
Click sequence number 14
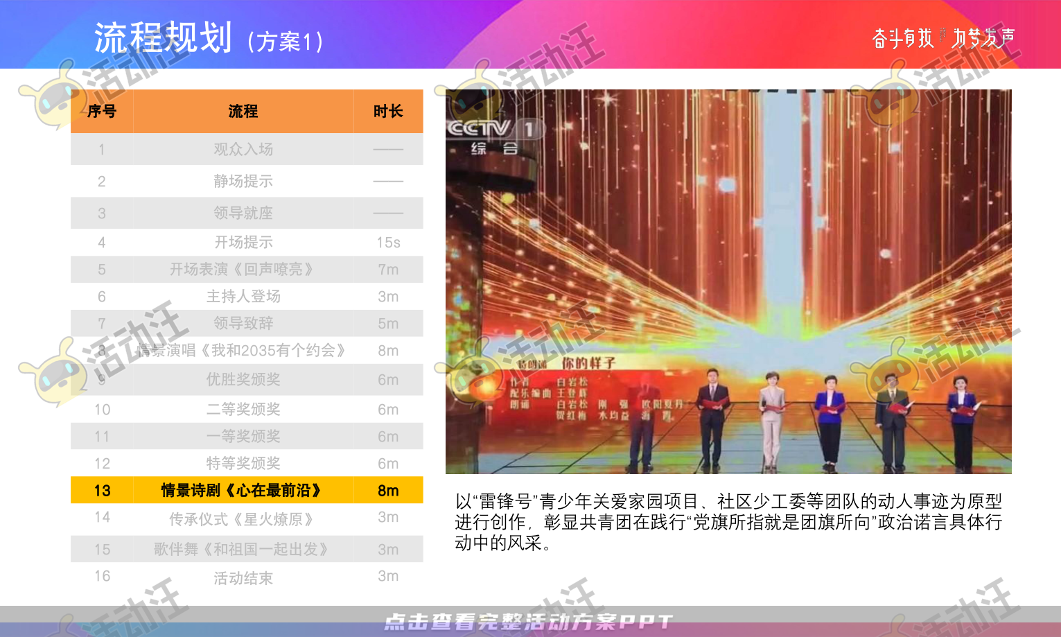coord(102,517)
